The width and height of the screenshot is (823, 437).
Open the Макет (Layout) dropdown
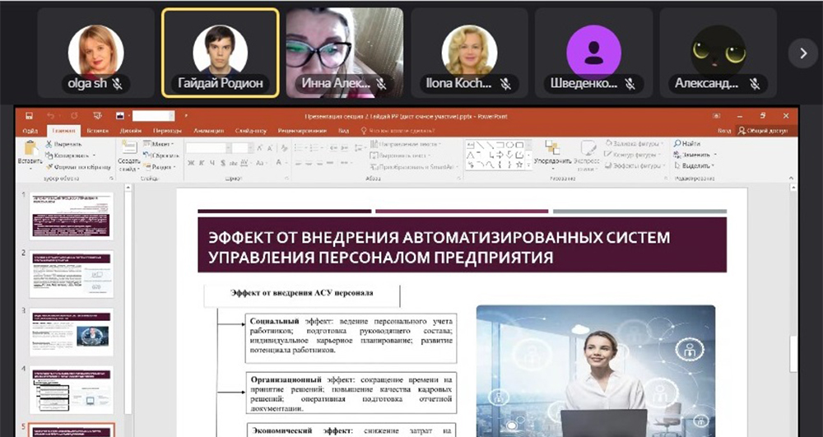(160, 144)
